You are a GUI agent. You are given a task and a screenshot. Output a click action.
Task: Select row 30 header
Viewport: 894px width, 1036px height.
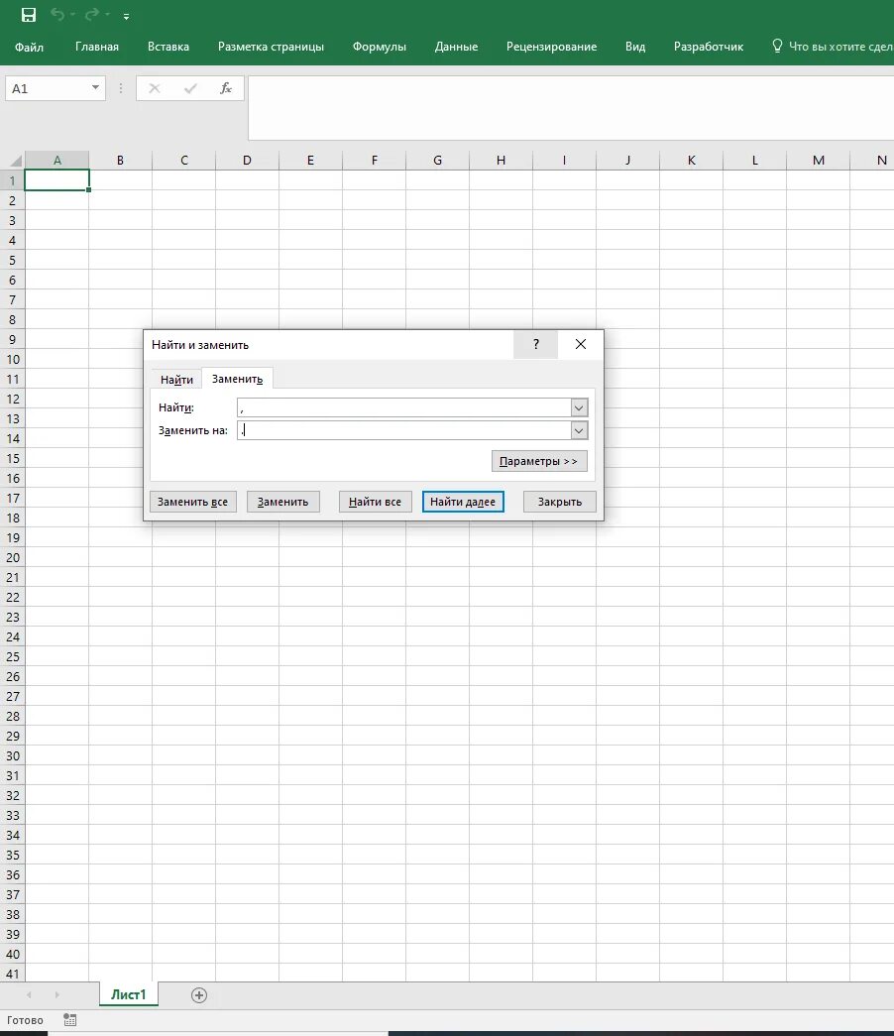[x=12, y=755]
